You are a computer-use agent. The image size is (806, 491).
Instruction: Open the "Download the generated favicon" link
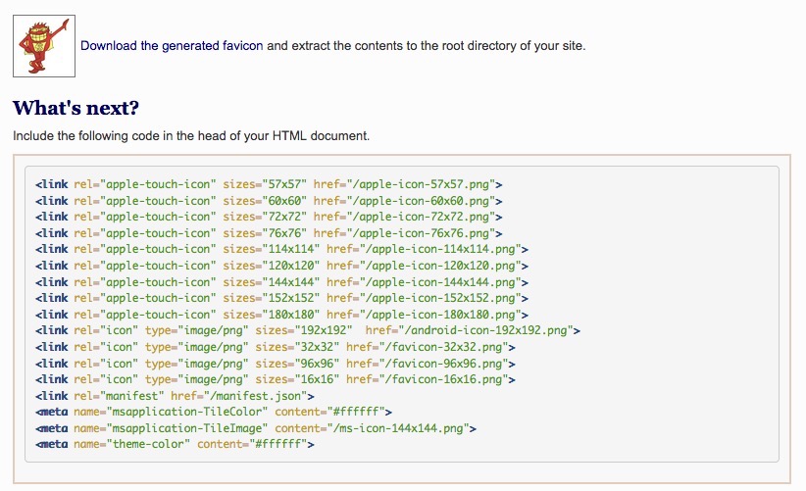(172, 45)
